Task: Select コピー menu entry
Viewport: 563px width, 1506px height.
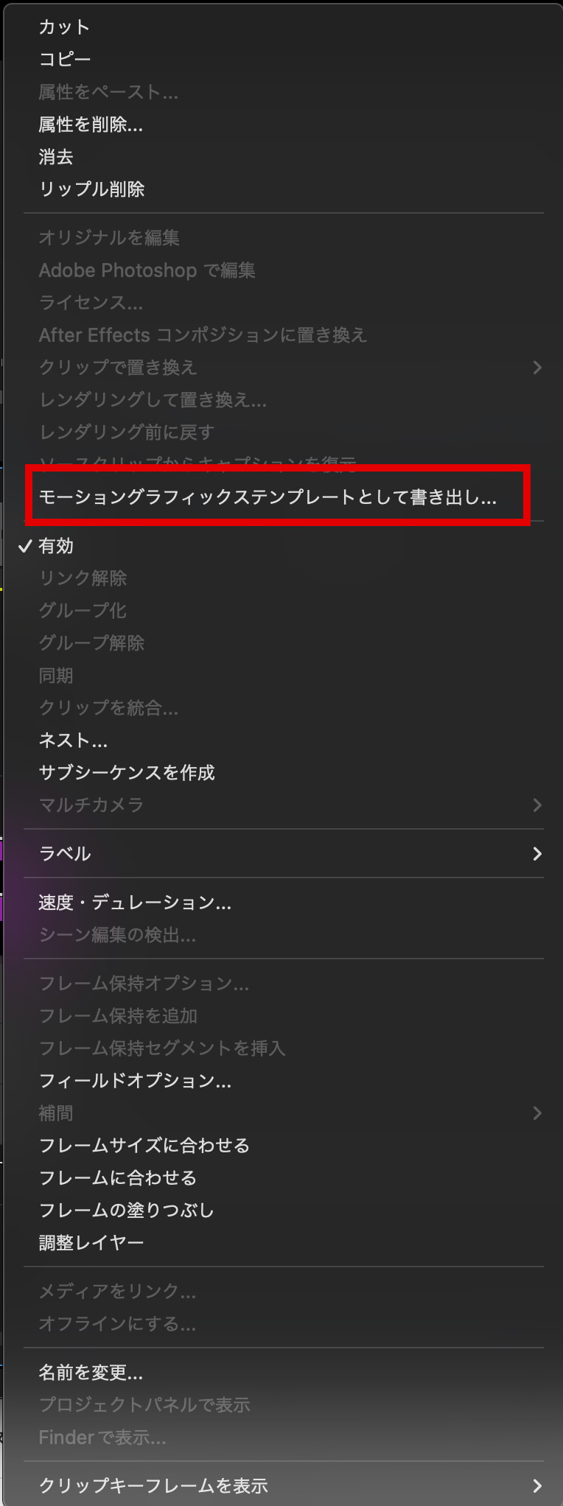Action: pos(64,60)
